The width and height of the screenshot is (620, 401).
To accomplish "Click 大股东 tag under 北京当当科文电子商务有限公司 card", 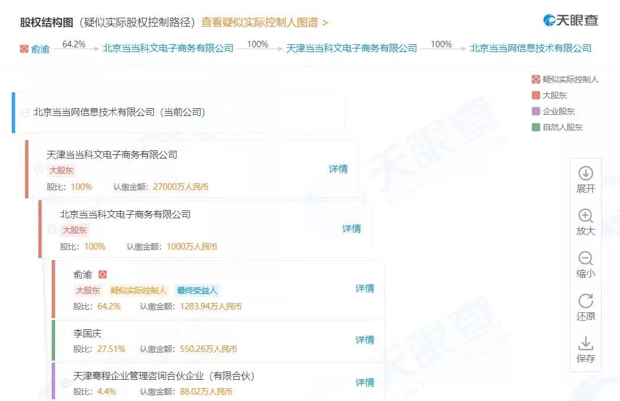I will pos(75,230).
